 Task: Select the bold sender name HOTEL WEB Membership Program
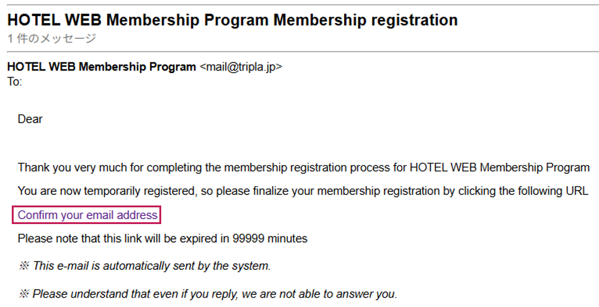pos(101,67)
